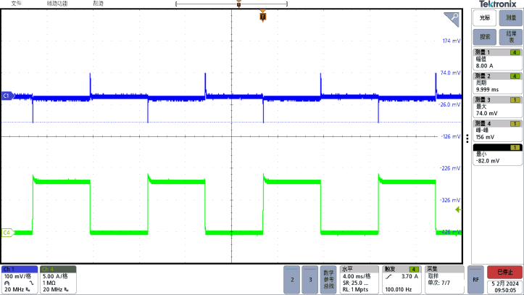Image resolution: width=524 pixels, height=295 pixels.
Task: Click the -226 mV vertical scale label
Action: (x=450, y=168)
